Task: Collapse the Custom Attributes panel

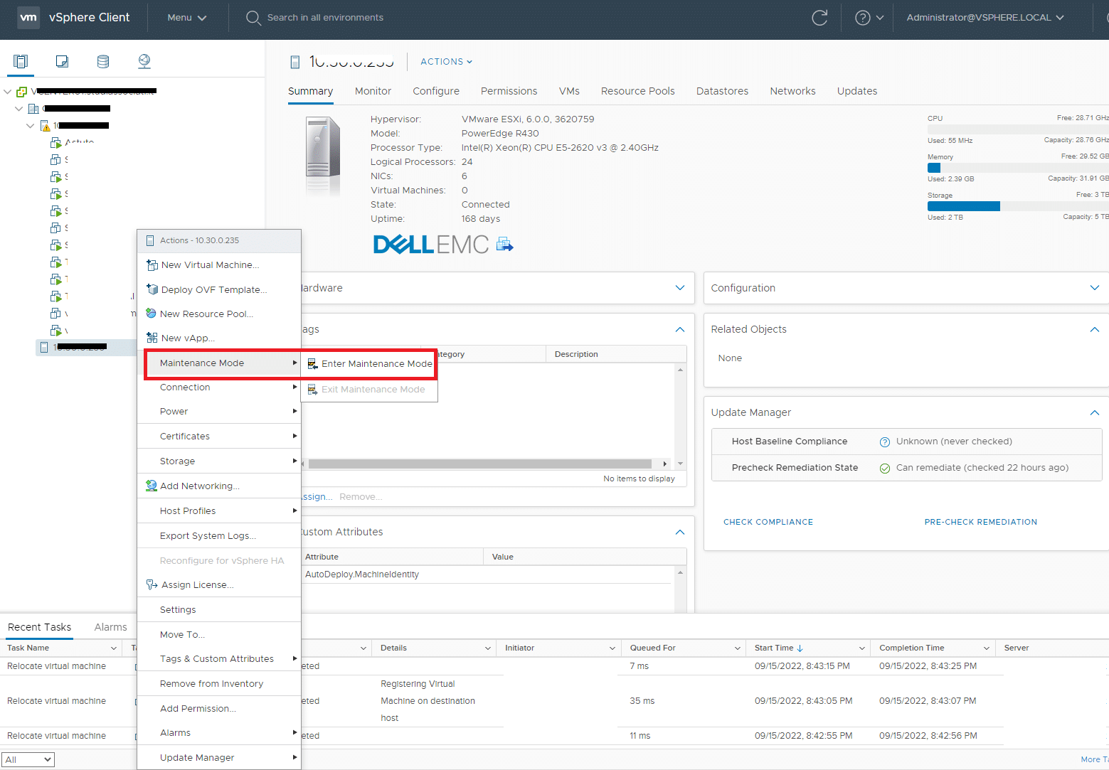Action: click(680, 533)
